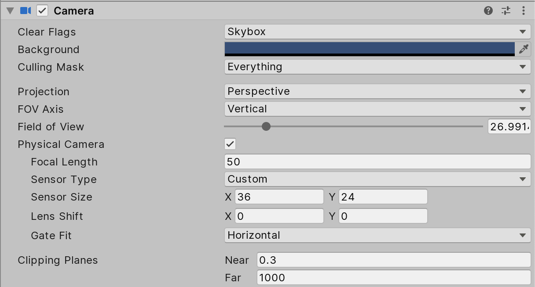Uncheck the Physical Camera checkbox
The width and height of the screenshot is (535, 287).
(x=230, y=144)
